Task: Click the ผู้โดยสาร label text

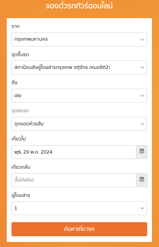Action: click(21, 195)
